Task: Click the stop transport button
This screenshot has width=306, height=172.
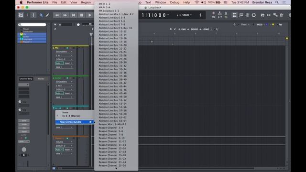Action: [x=82, y=15]
